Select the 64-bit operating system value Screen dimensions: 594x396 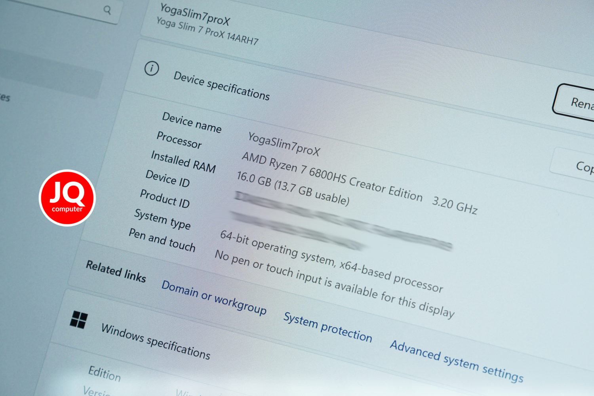click(x=331, y=261)
